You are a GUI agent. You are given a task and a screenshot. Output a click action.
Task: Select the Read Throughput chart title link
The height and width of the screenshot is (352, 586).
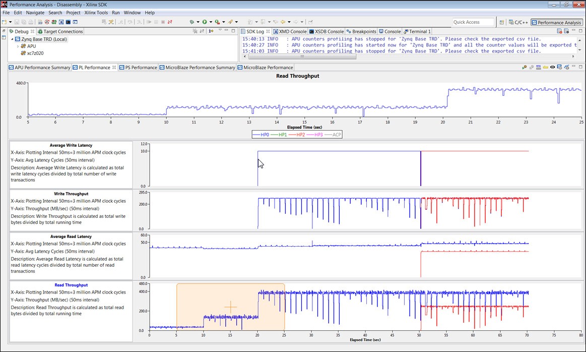(x=71, y=285)
